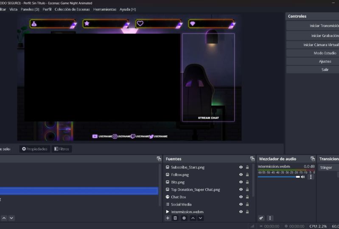
Task: Open the Ayuda (H) menu
Action: (128, 9)
